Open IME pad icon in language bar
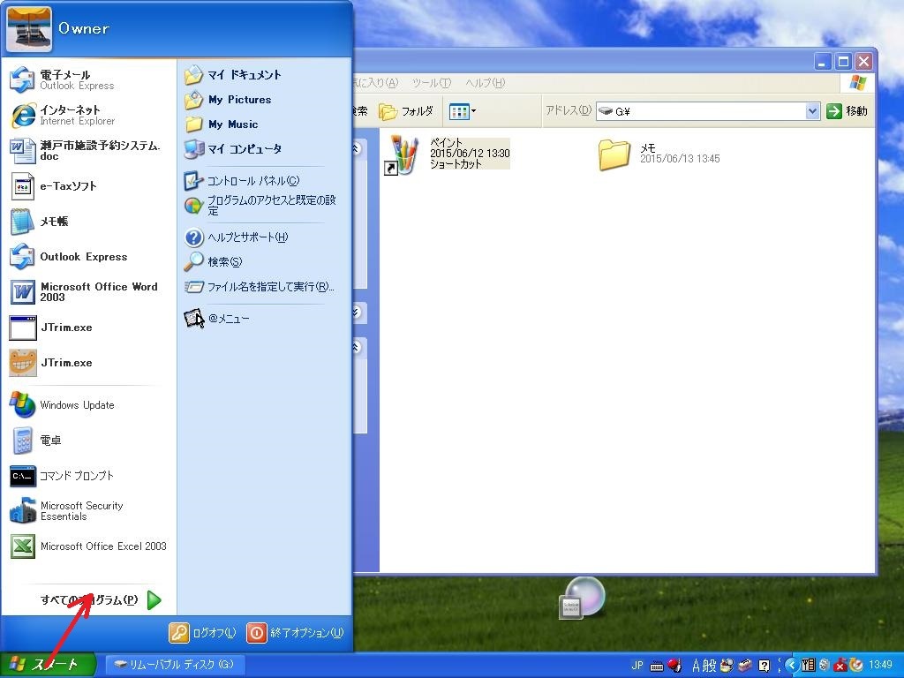904x678 pixels. click(x=727, y=666)
